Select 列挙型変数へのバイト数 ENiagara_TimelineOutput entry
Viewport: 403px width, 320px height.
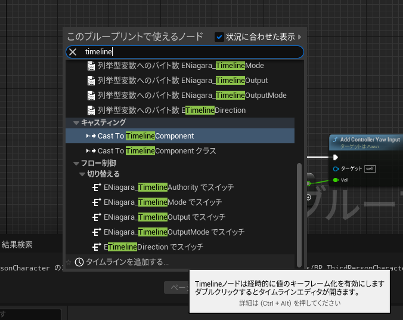(x=180, y=81)
